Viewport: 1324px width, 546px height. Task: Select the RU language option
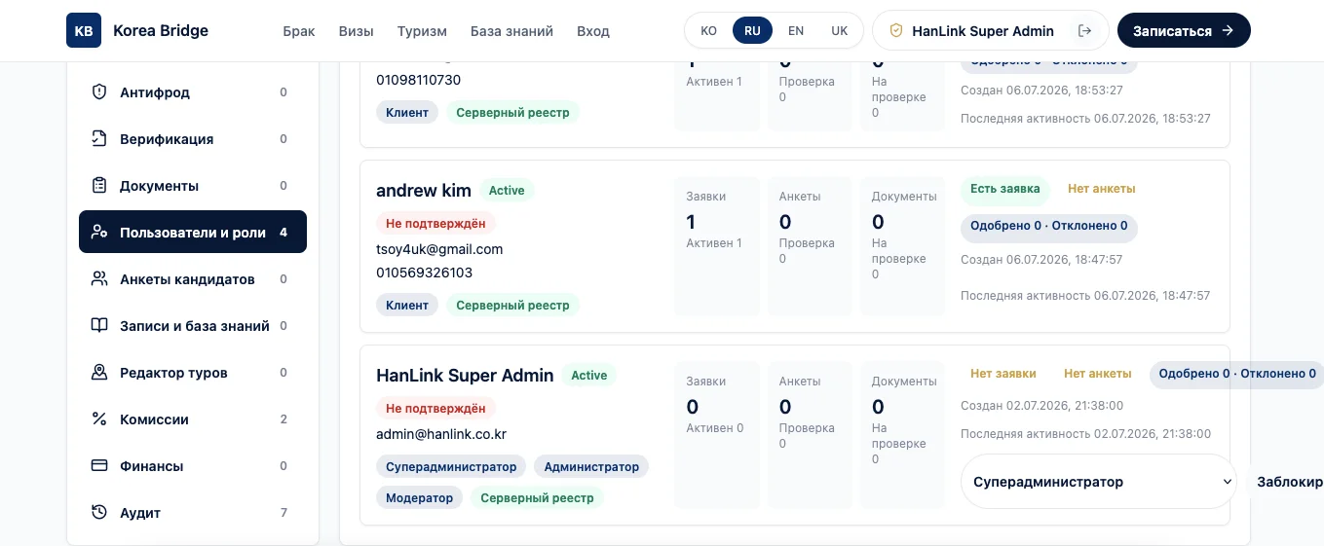point(752,31)
